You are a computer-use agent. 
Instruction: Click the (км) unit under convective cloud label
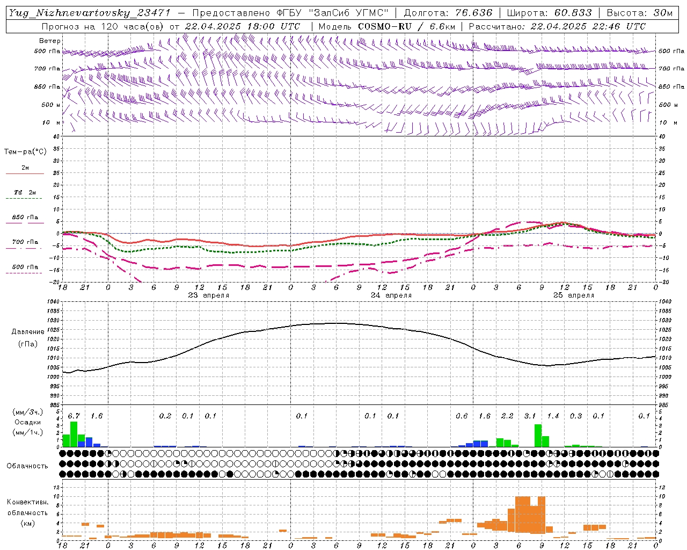click(x=27, y=523)
